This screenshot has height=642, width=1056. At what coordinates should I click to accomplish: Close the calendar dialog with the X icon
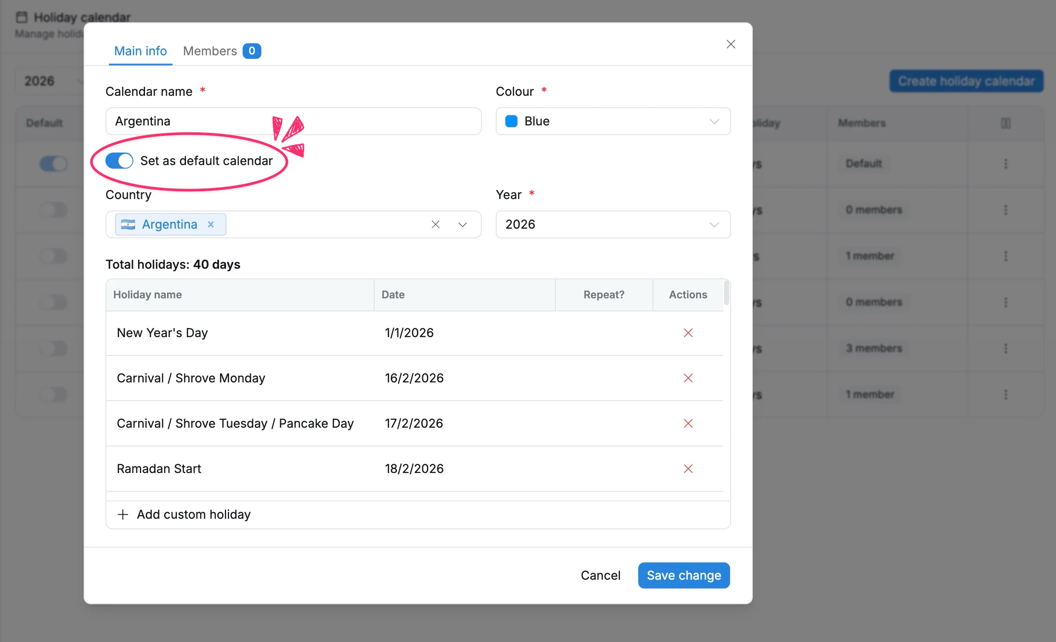click(731, 44)
